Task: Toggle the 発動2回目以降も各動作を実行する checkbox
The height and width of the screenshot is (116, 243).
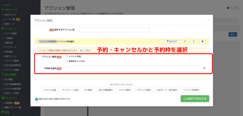Action: 36,99
